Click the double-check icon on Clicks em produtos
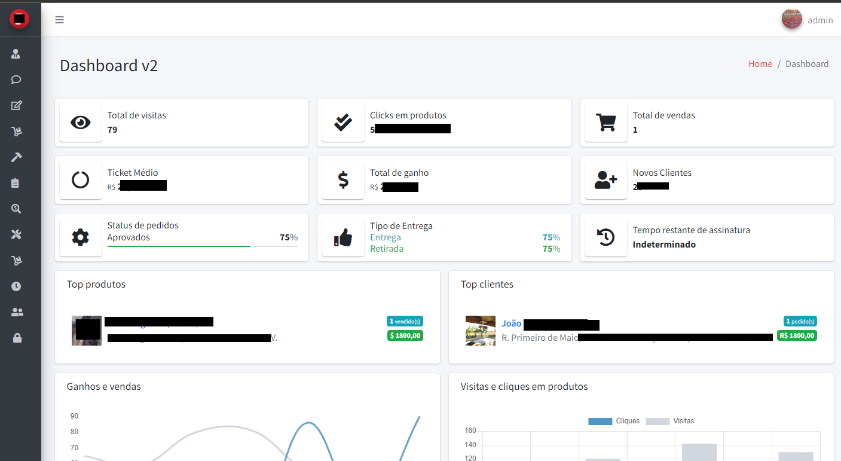Viewport: 841px width, 461px height. 343,123
